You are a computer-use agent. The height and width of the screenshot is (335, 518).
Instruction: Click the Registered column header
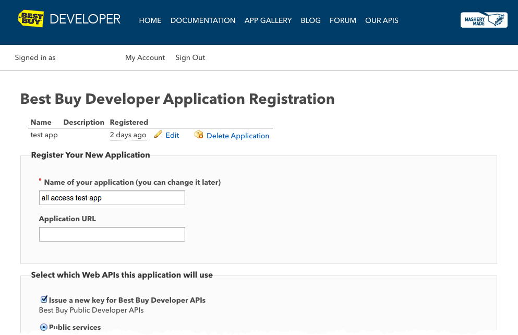coord(129,122)
